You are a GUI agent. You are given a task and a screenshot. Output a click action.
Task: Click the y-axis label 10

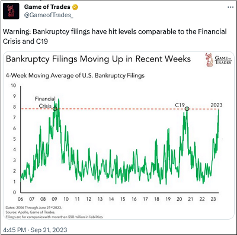tap(13, 85)
